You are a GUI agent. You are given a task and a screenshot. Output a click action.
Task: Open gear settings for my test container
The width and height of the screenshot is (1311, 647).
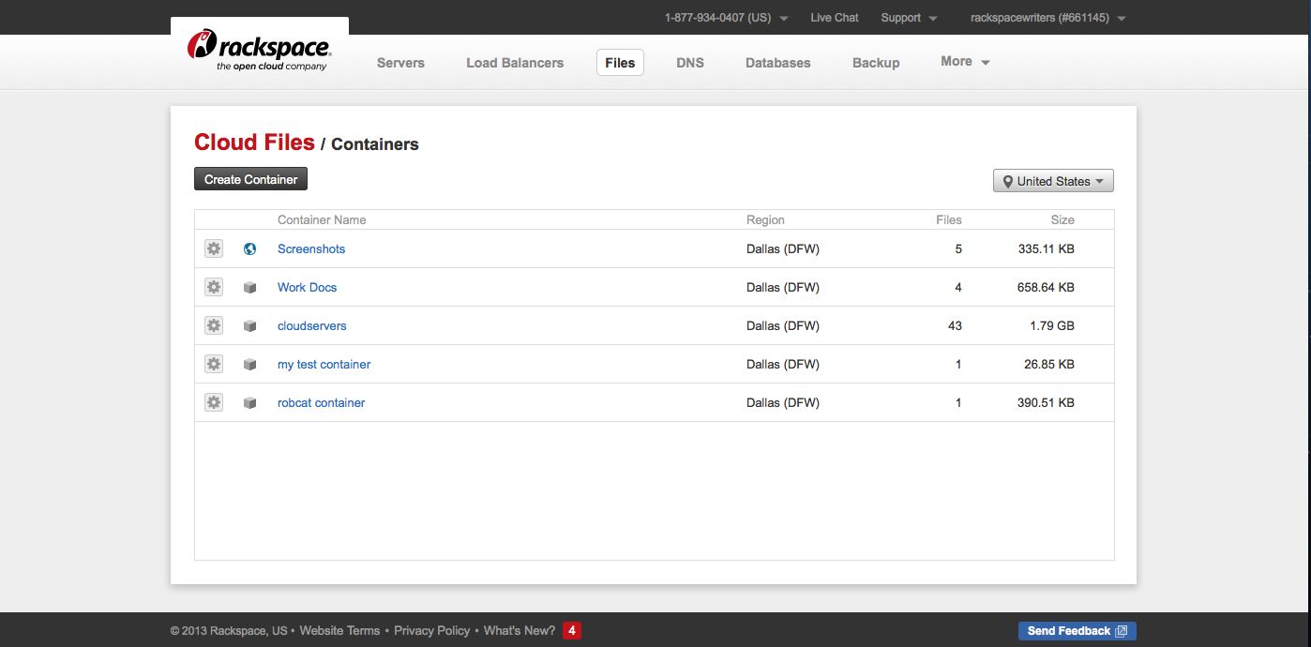click(214, 364)
